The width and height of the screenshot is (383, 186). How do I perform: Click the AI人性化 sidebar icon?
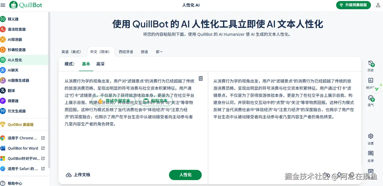pyautogui.click(x=3, y=60)
